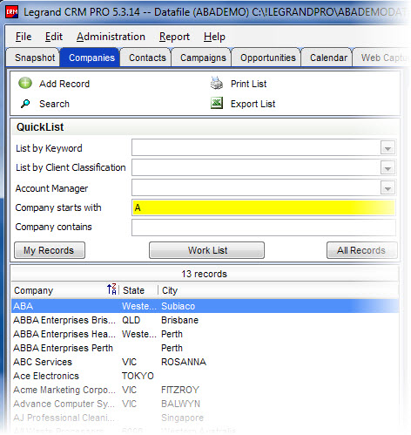Open the Web Capture tab
411x435 pixels.
[382, 58]
